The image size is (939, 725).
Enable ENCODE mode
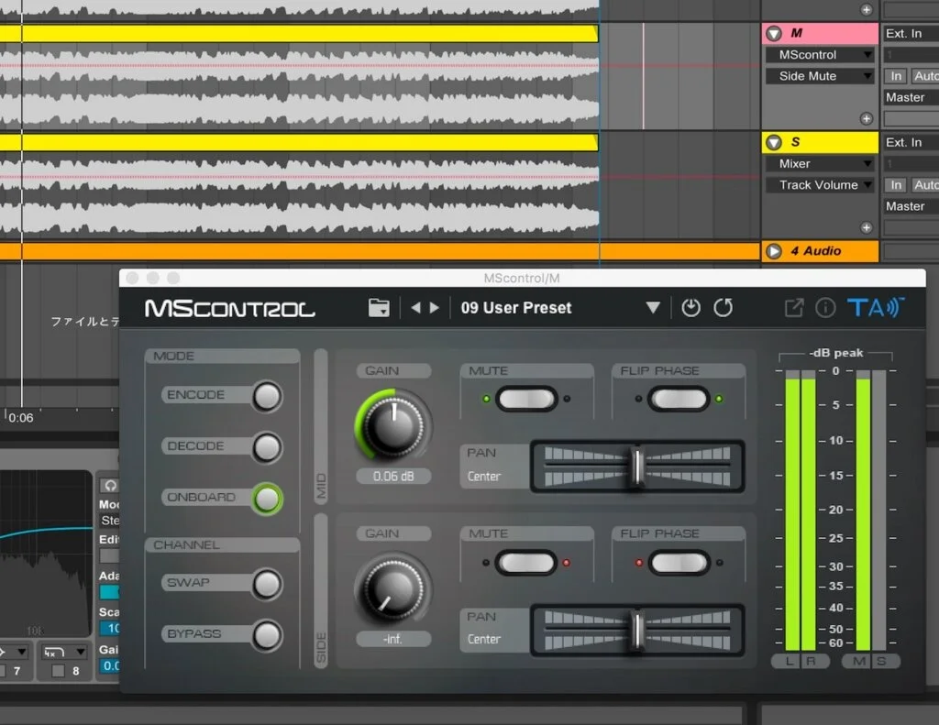[267, 396]
